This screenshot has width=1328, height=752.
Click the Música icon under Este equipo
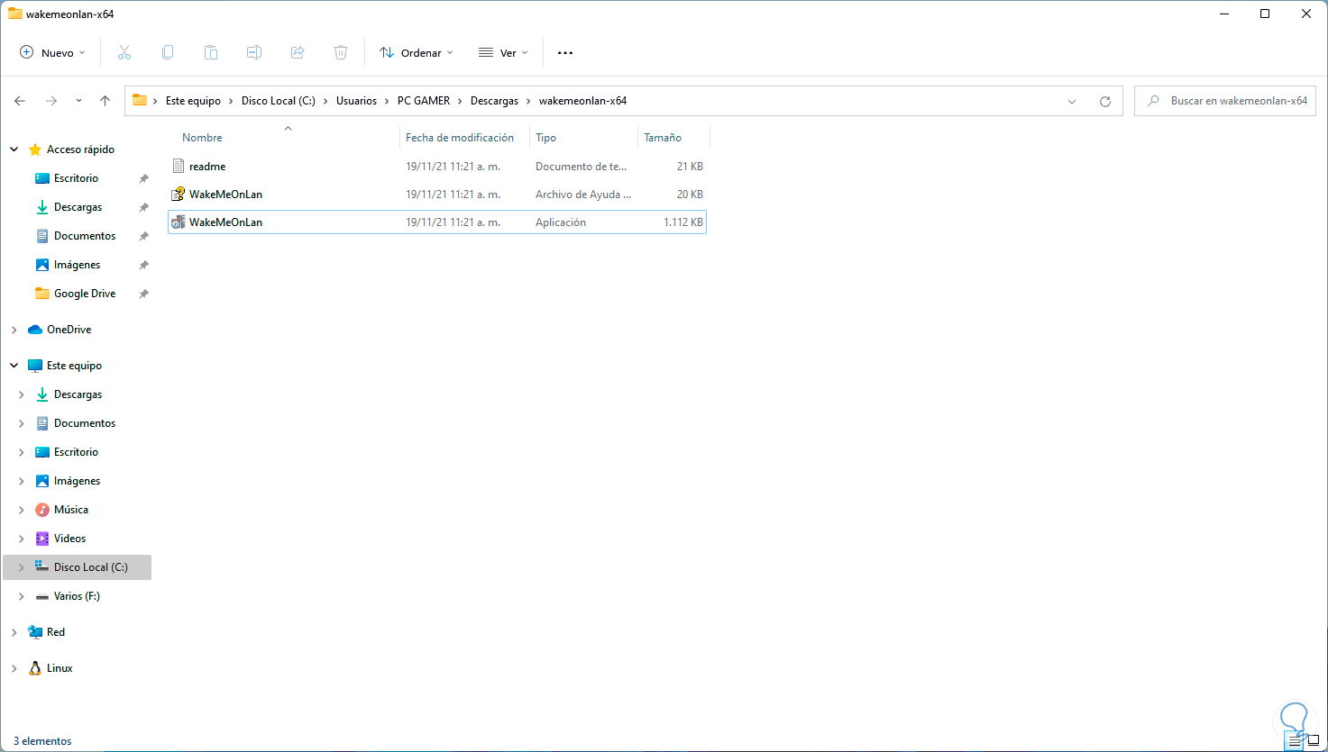(42, 510)
